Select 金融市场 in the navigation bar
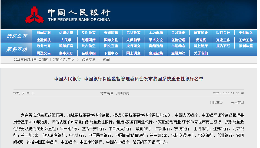The width and height of the screenshot is (260, 148). click(156, 33)
